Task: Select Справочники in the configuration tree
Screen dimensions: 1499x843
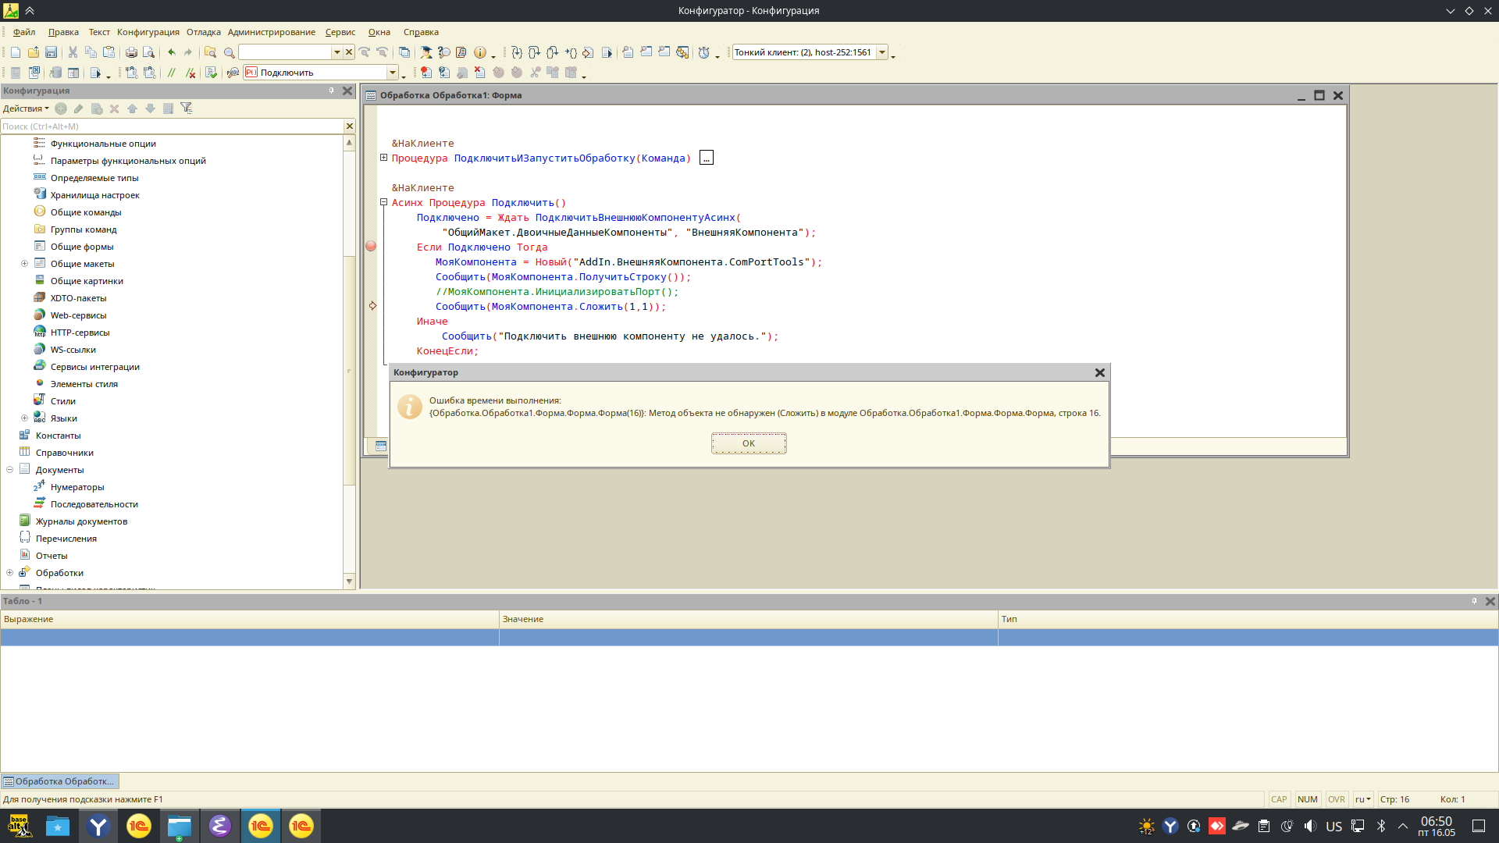Action: pyautogui.click(x=65, y=453)
